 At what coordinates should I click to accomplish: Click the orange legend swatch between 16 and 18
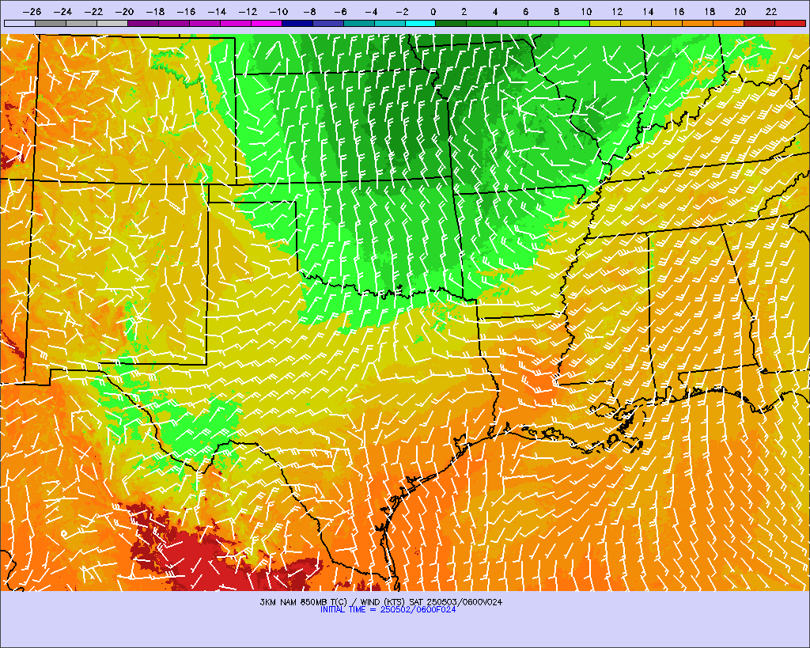pos(698,23)
